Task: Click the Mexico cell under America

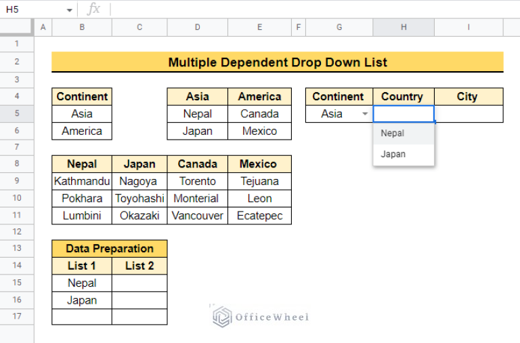Action: 259,131
